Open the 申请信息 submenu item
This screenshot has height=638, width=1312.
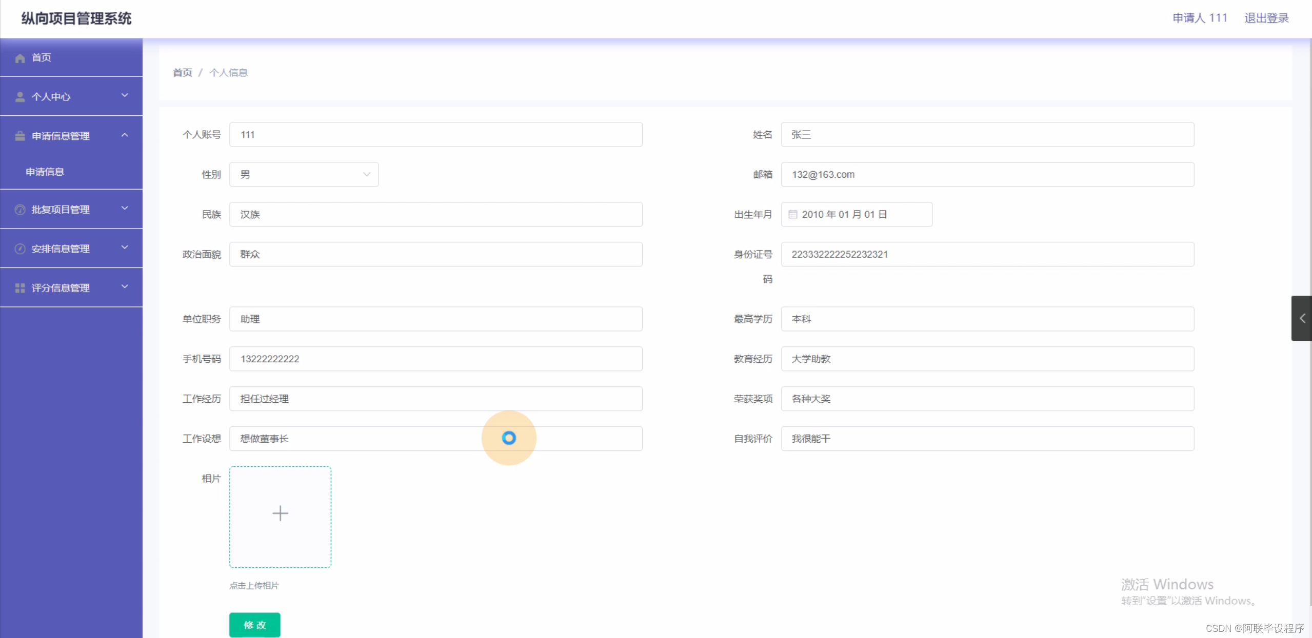pyautogui.click(x=45, y=172)
